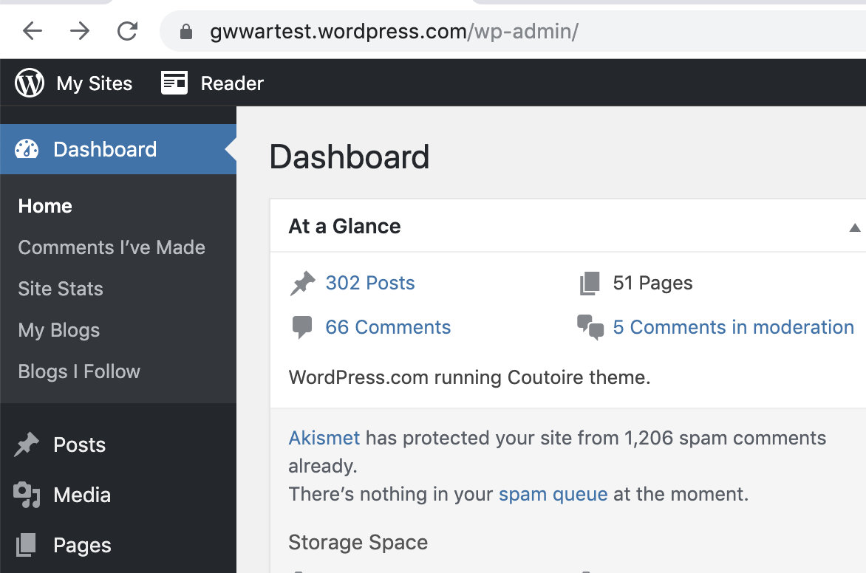Screen dimensions: 866x573
Task: Click the At a Glance panel heading
Action: point(344,227)
